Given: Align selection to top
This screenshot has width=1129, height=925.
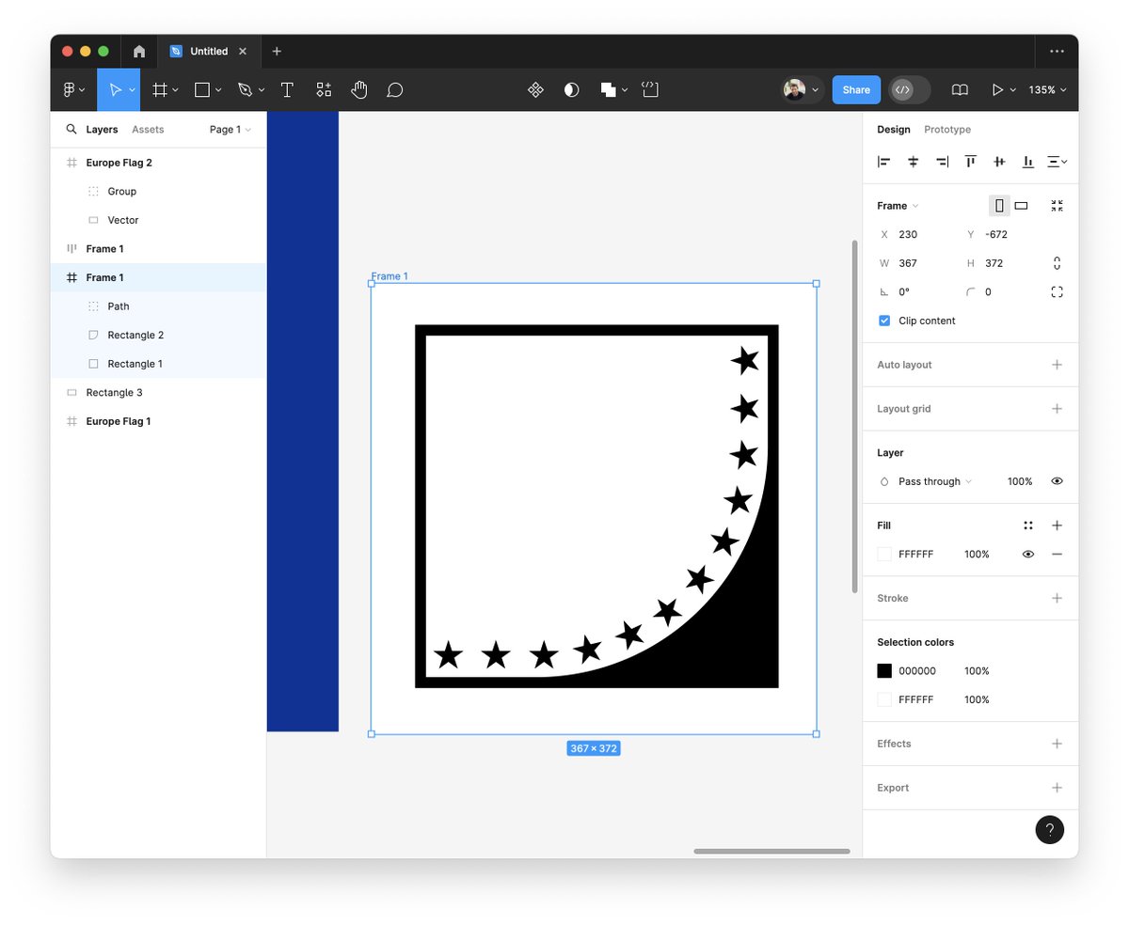Looking at the screenshot, I should [970, 162].
